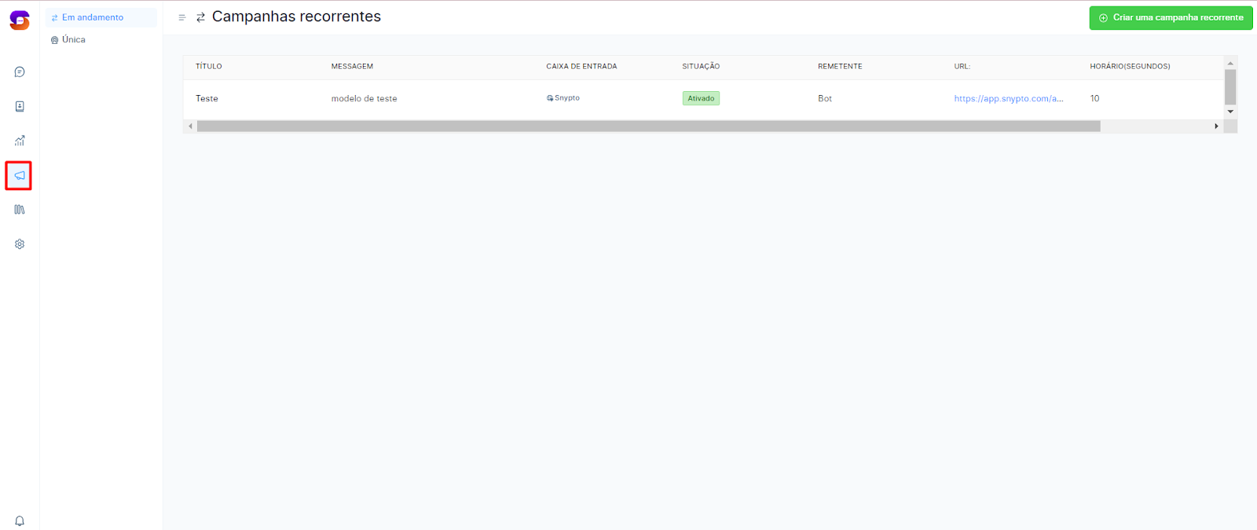Click the table scroll left arrow
Image resolution: width=1257 pixels, height=530 pixels.
pyautogui.click(x=190, y=126)
